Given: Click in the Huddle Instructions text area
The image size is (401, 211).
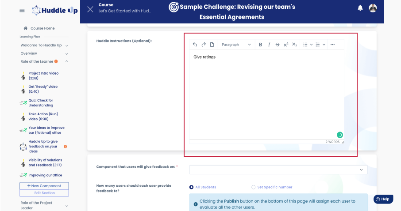Looking at the screenshot, I should tap(266, 94).
